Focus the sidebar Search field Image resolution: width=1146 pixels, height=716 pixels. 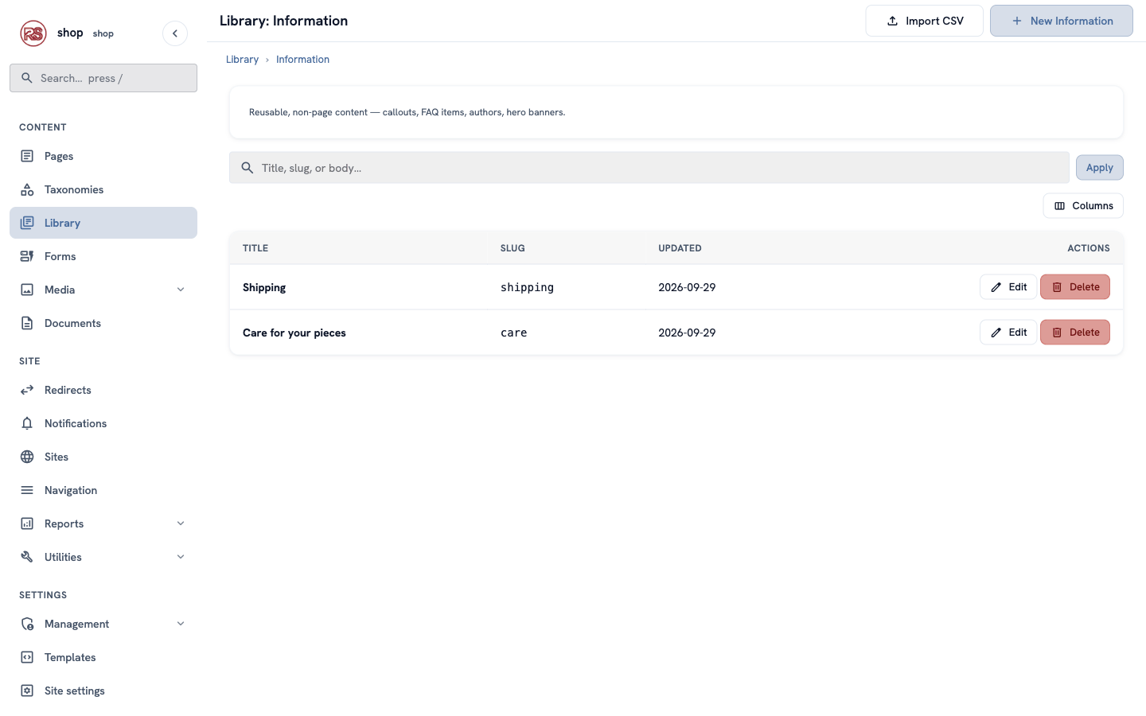click(x=103, y=78)
